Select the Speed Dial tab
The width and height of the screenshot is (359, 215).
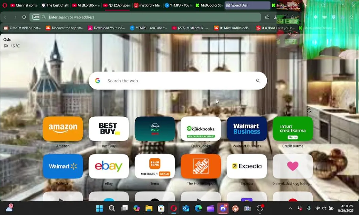pos(247,5)
